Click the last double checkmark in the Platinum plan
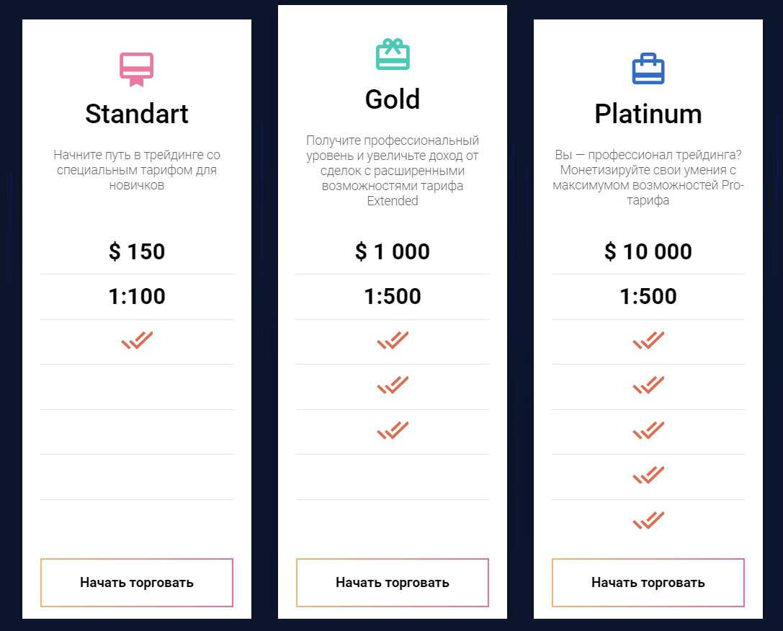 pos(648,521)
